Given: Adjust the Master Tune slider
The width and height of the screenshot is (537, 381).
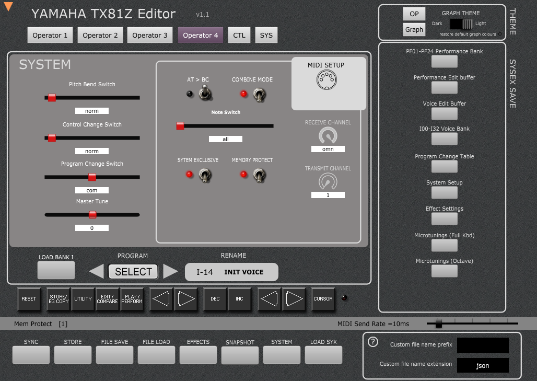Looking at the screenshot, I should [92, 214].
